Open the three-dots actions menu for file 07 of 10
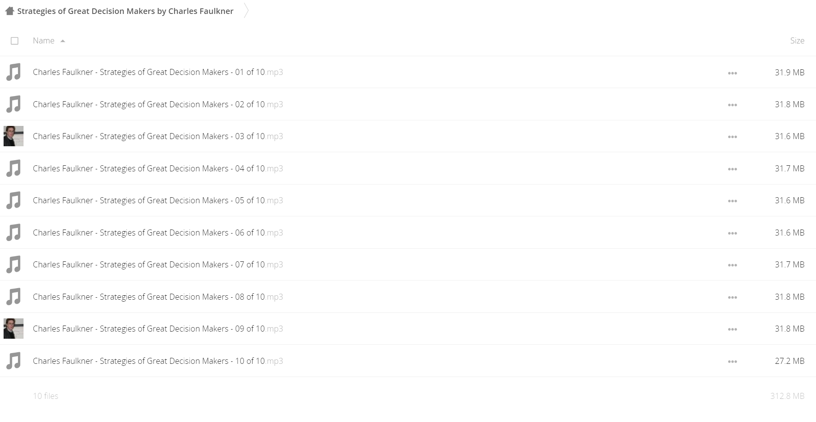 [732, 265]
